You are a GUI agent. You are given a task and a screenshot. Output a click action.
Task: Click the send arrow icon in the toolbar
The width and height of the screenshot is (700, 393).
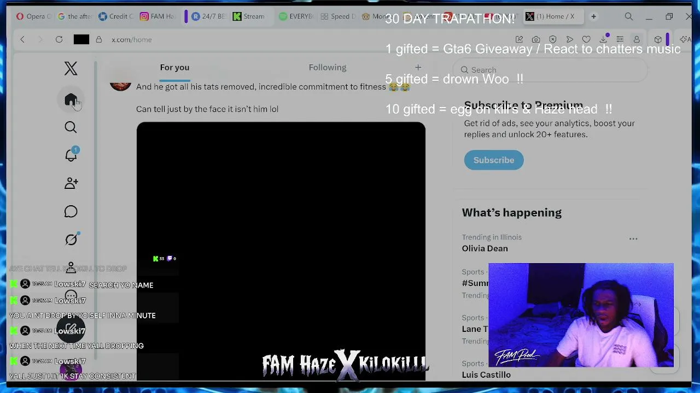pos(570,39)
